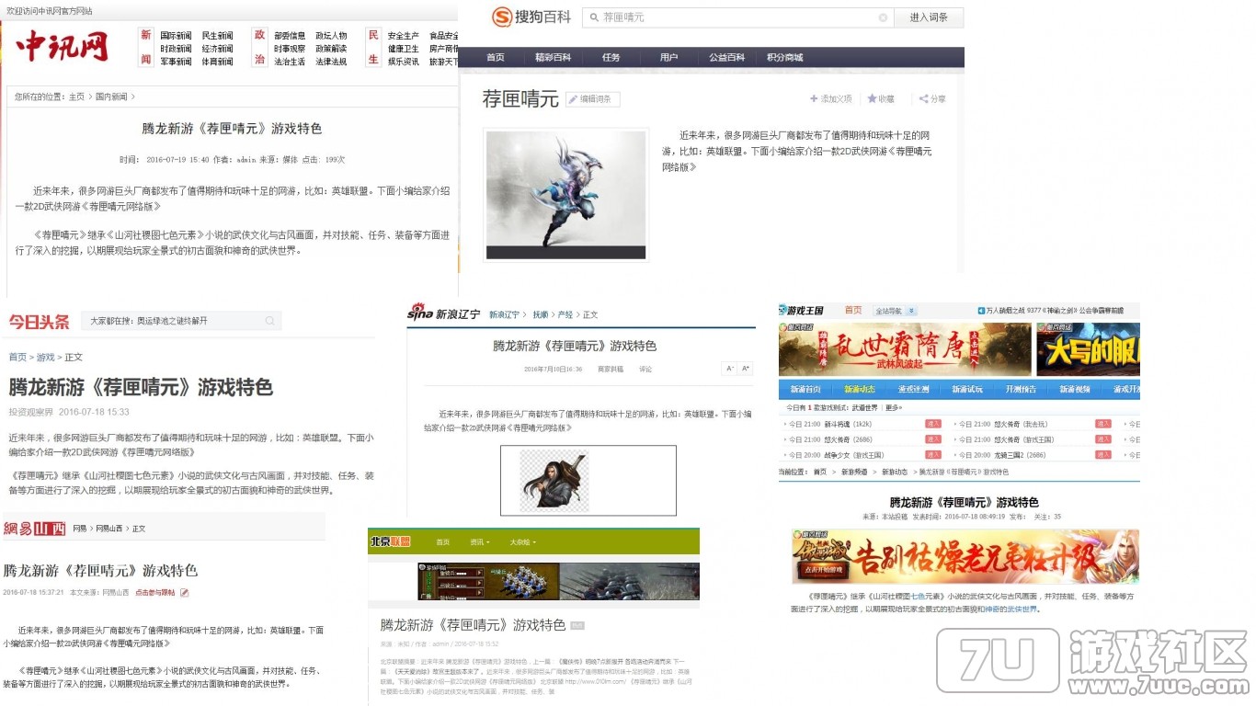Screen dimensions: 1256x706
Task: Select 新游动态 tab on 游戏王国
Action: (860, 389)
